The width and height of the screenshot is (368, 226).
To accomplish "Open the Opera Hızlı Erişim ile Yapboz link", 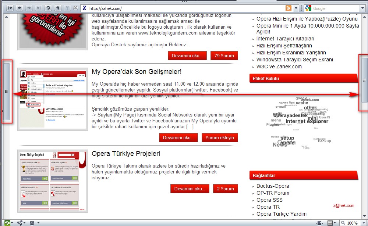I will pyautogui.click(x=307, y=19).
